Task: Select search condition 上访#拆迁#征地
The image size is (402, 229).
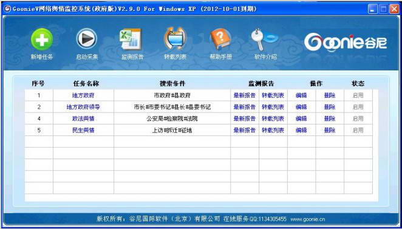Action: [x=172, y=130]
